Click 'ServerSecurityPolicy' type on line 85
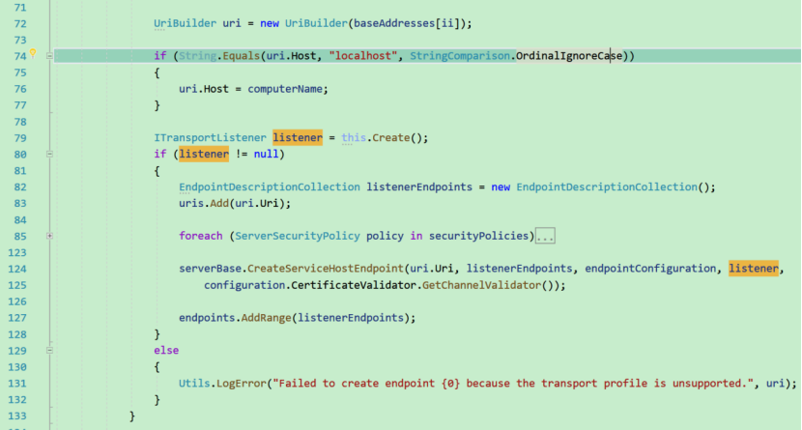The height and width of the screenshot is (430, 802). point(298,236)
